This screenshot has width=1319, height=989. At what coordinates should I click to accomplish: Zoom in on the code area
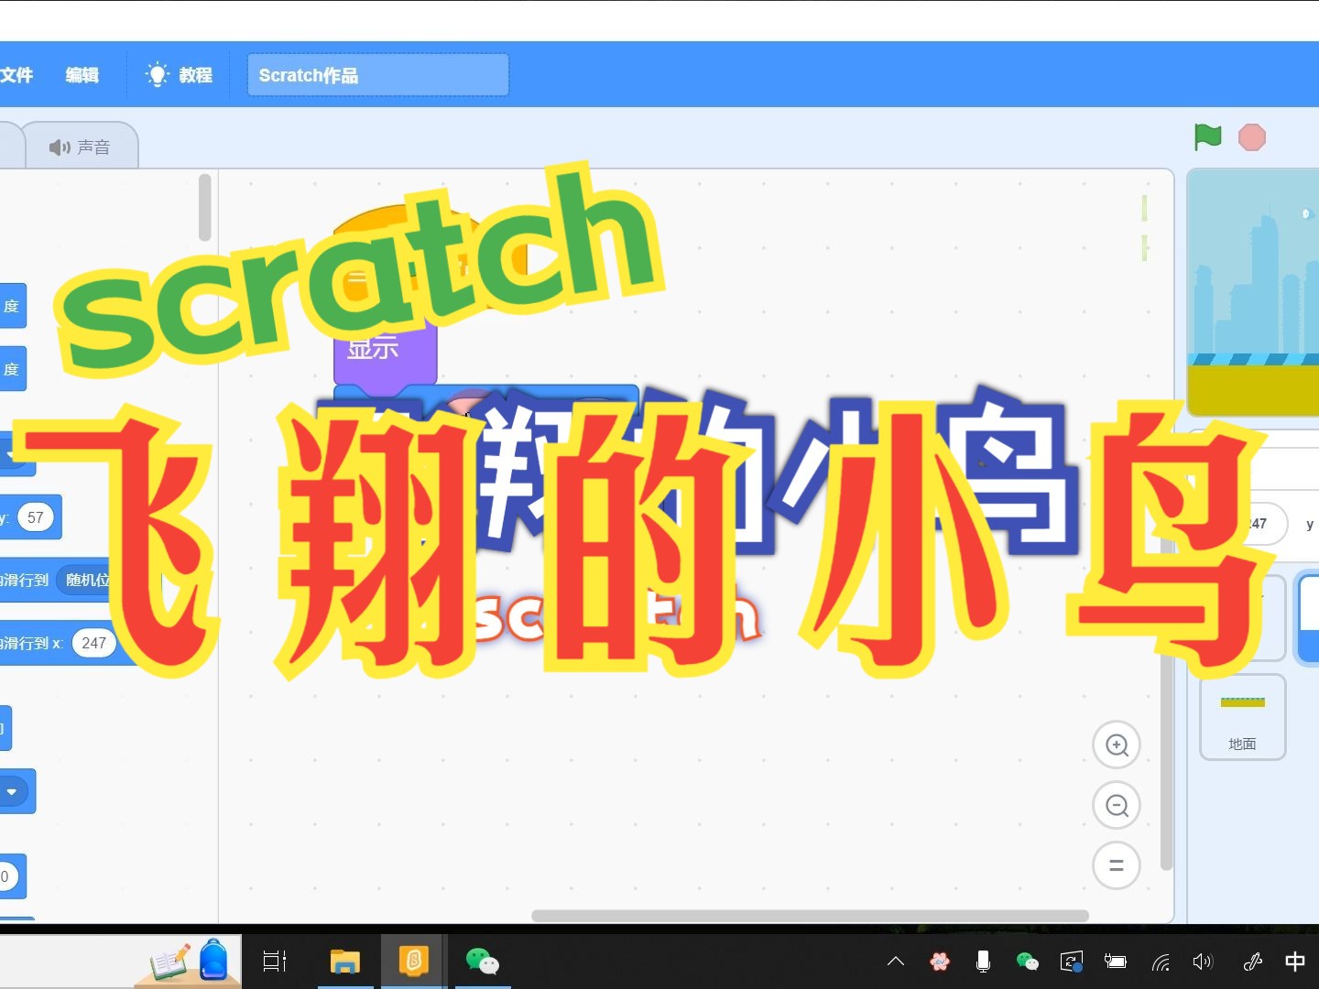(1117, 744)
